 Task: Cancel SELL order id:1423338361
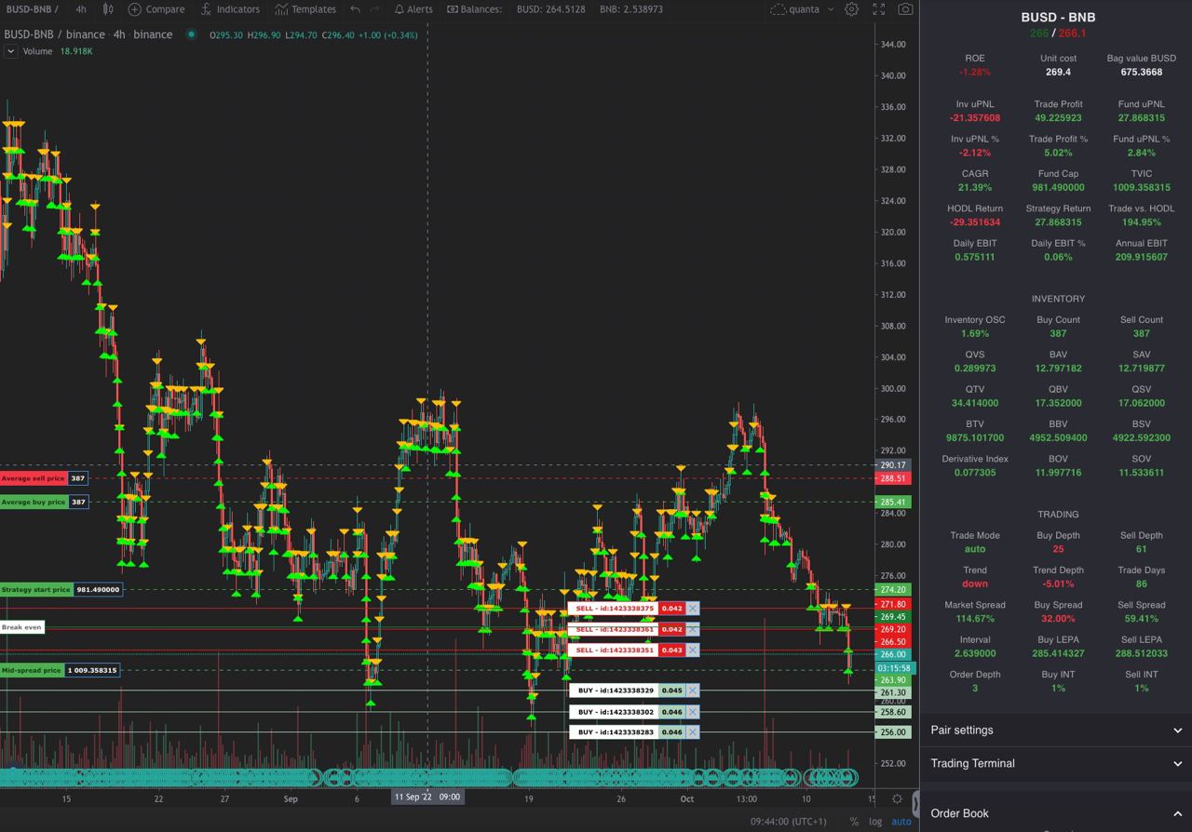point(692,629)
